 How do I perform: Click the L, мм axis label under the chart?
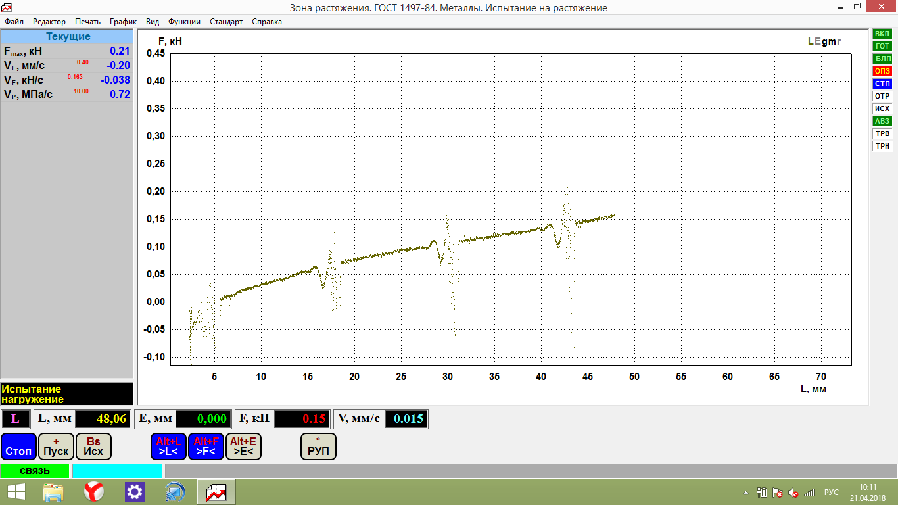[x=813, y=389]
